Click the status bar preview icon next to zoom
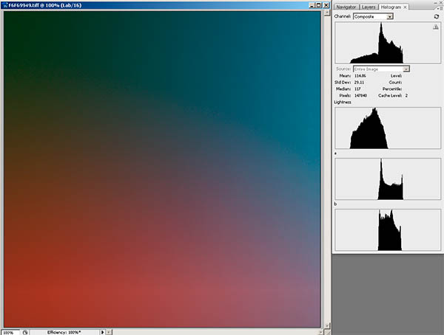The image size is (444, 335). click(25, 333)
